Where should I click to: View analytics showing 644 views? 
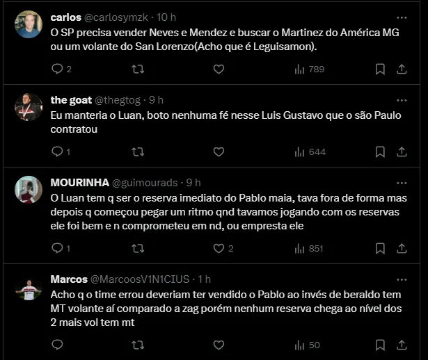pos(310,151)
